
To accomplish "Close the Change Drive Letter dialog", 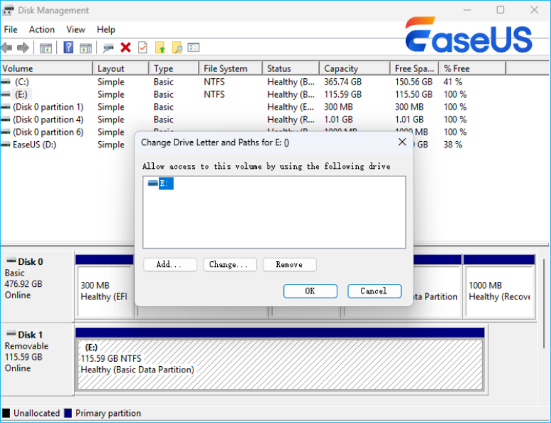I will (402, 142).
